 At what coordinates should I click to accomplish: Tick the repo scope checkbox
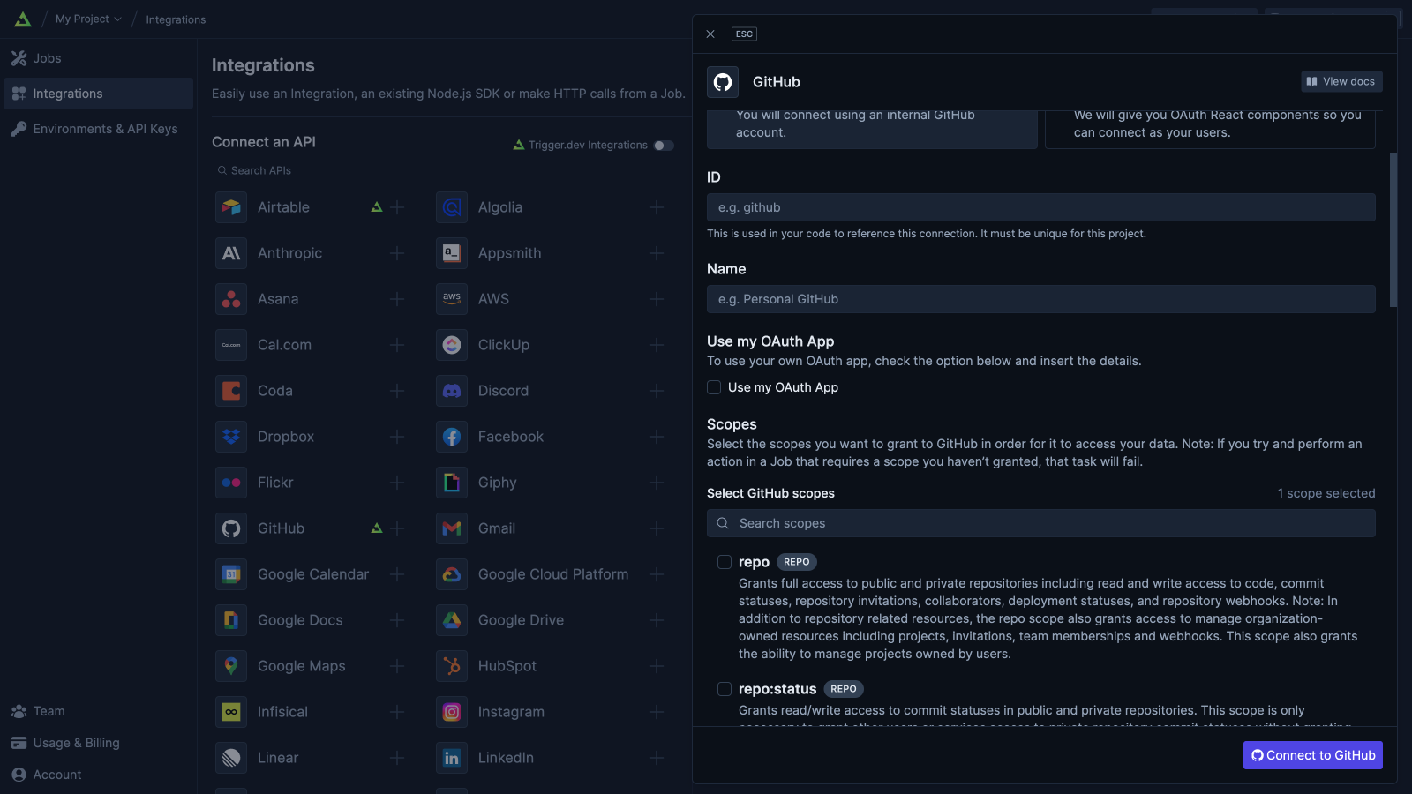click(725, 562)
